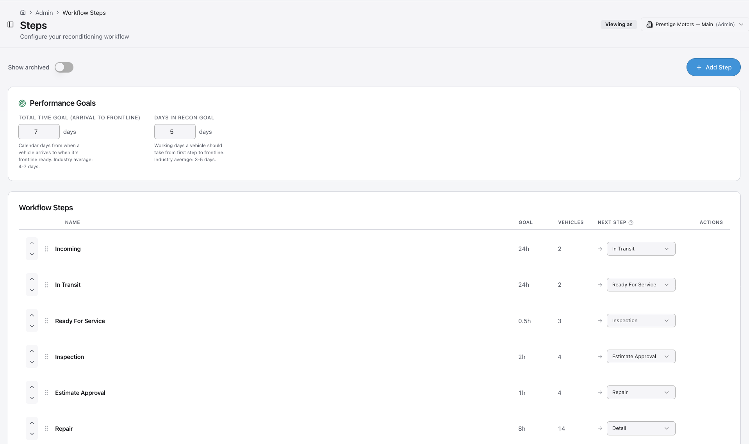Click Workflow Steps breadcrumb
Screen dimensions: 749x444
click(84, 13)
